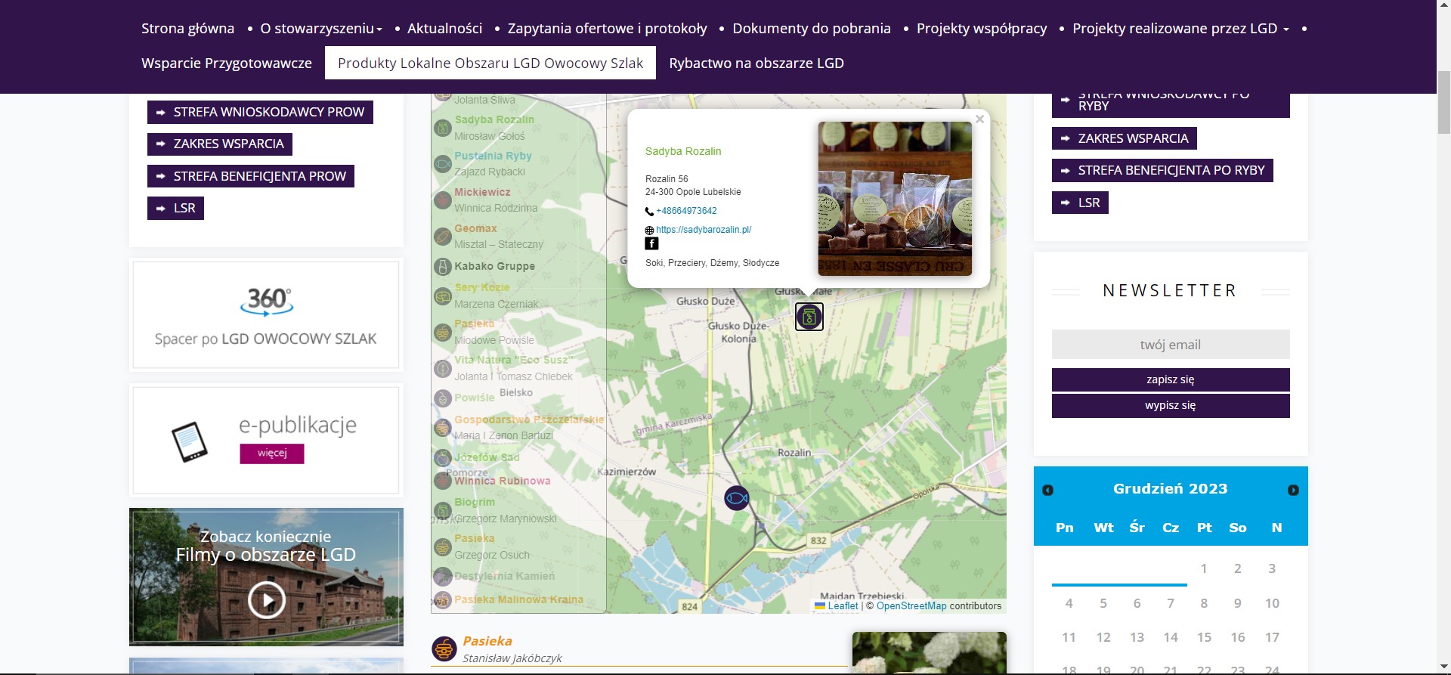Click left sidebar ZAKRES WSPARCIA button
The height and width of the screenshot is (675, 1451).
[220, 144]
